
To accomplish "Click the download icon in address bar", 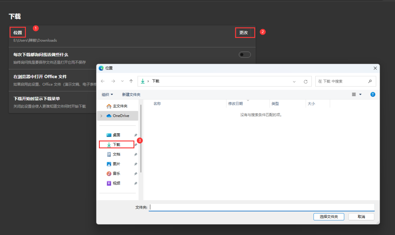I will (x=143, y=81).
